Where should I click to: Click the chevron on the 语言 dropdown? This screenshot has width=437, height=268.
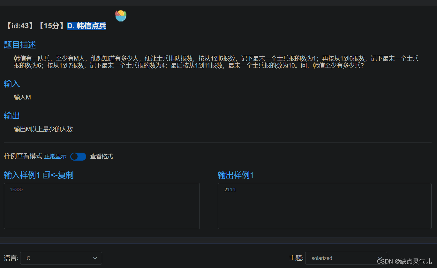95,258
